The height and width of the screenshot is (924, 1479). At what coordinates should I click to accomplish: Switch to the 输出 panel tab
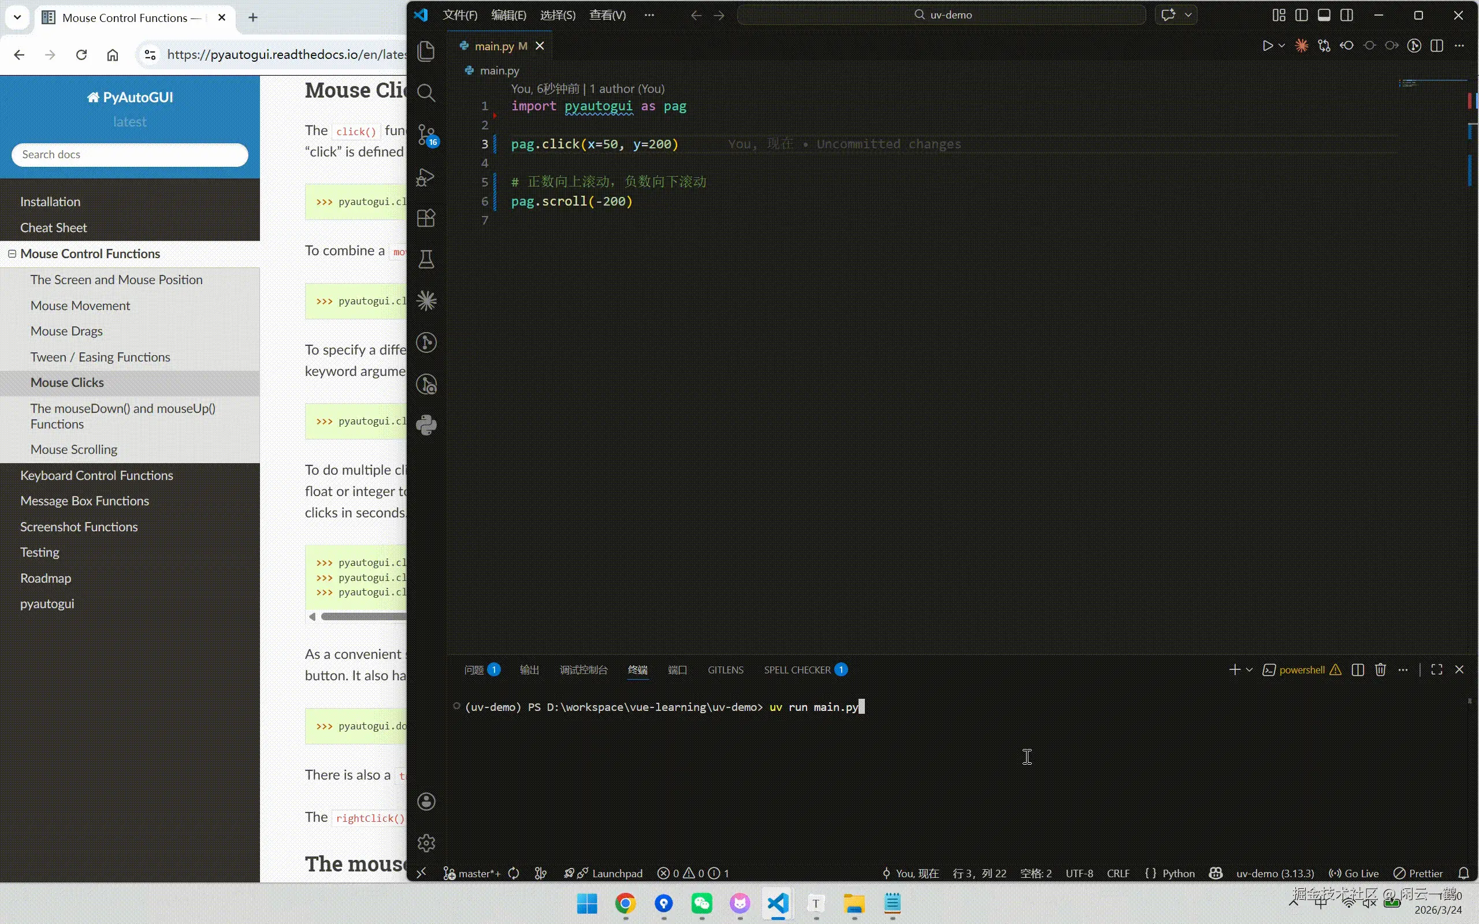pos(529,670)
